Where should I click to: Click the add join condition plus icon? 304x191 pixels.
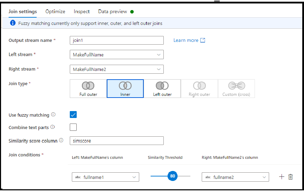coord(282,176)
